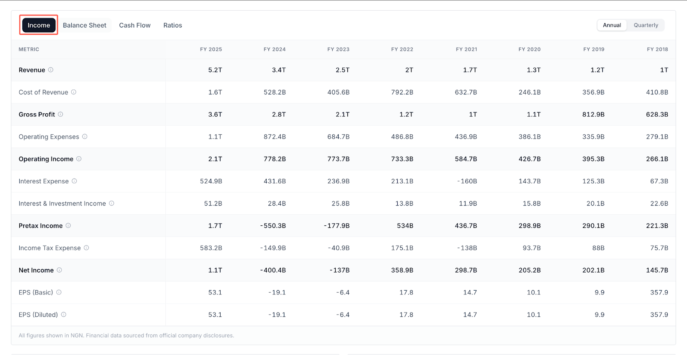Click the Net Income info icon
This screenshot has width=687, height=355.
[x=60, y=270]
